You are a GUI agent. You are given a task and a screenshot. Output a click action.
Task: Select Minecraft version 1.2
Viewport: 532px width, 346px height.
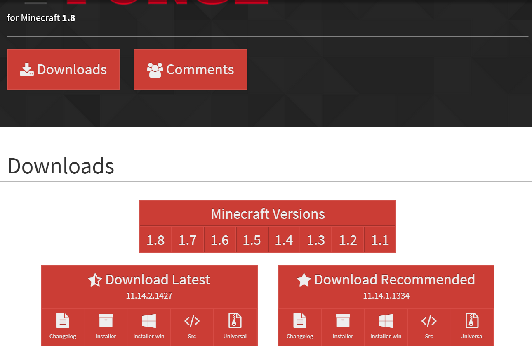tap(348, 239)
